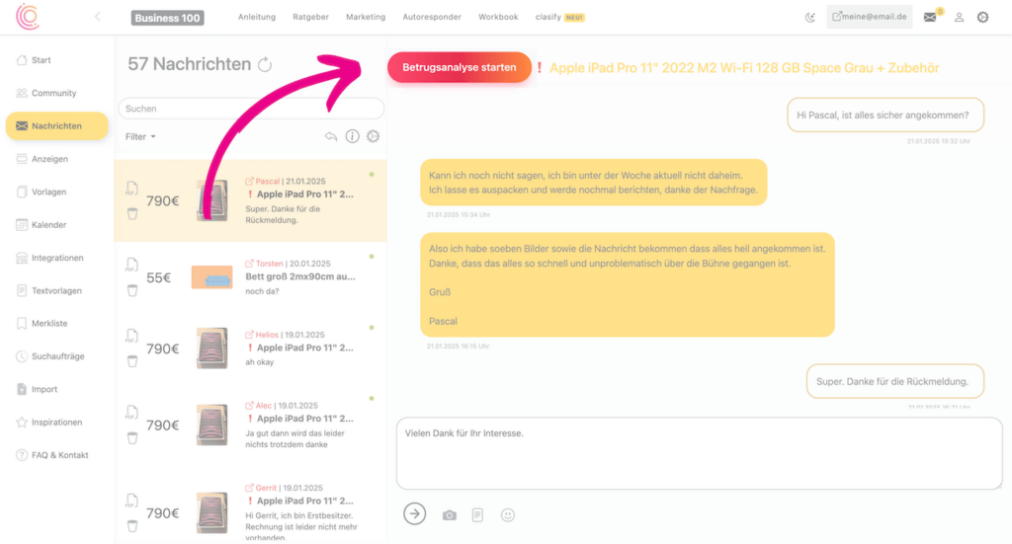Open message list settings gear
The width and height of the screenshot is (1012, 544).
point(373,136)
